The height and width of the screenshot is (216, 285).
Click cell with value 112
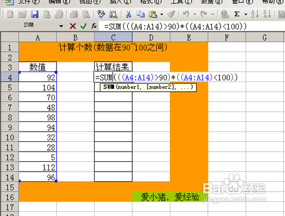(x=38, y=167)
